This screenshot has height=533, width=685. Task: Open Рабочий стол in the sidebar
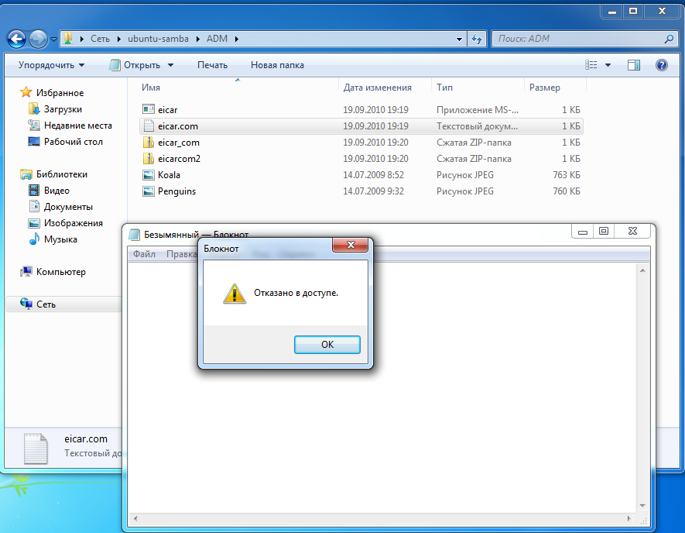pos(73,142)
